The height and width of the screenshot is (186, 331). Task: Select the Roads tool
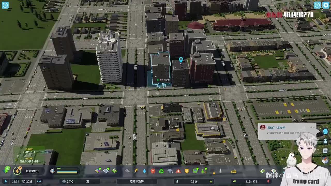click(127, 171)
